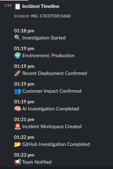Select the Incident Timeline heading

41,6
